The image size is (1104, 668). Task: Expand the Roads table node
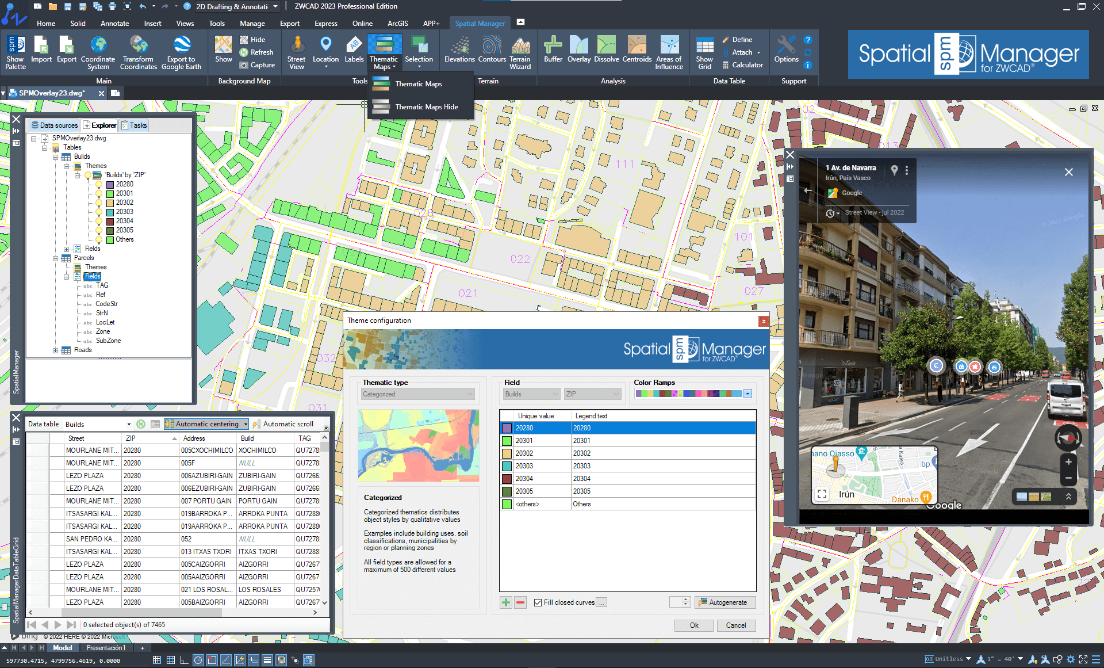coord(55,350)
